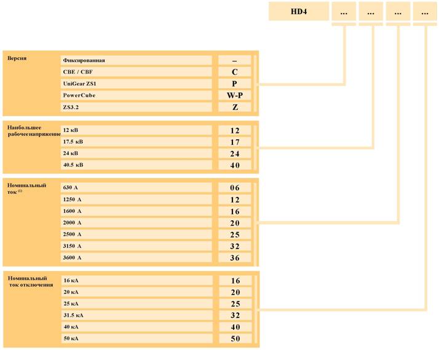Viewport: 439px width, 350px height.
Task: Select the 40.5 кВ voltage label
Action: (73, 165)
